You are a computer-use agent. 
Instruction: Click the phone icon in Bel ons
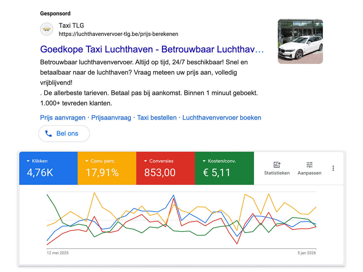(x=48, y=133)
